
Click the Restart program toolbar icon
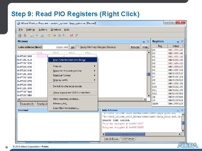coord(49,36)
